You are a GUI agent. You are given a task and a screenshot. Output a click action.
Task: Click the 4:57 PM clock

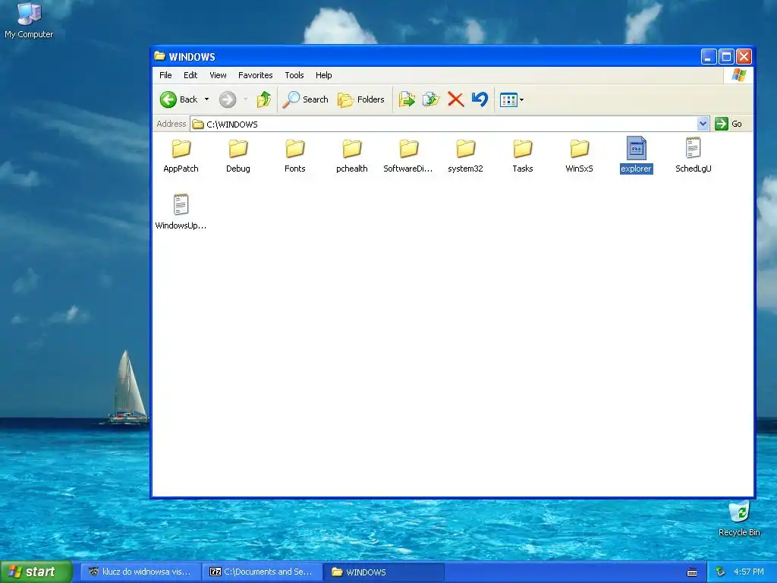click(749, 572)
